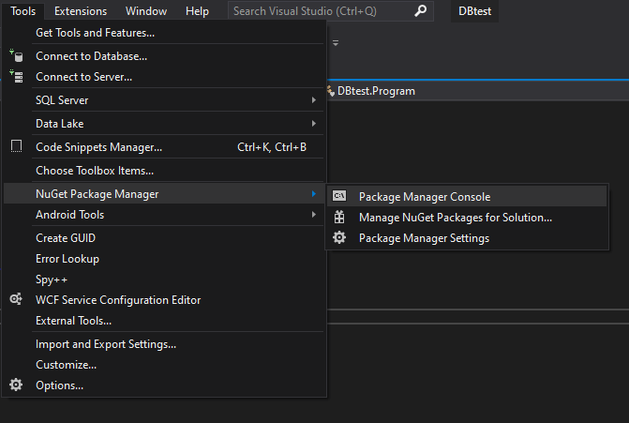Select External Tools entry

click(164, 321)
